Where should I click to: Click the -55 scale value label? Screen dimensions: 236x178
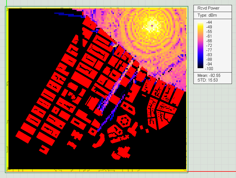pos(209,32)
